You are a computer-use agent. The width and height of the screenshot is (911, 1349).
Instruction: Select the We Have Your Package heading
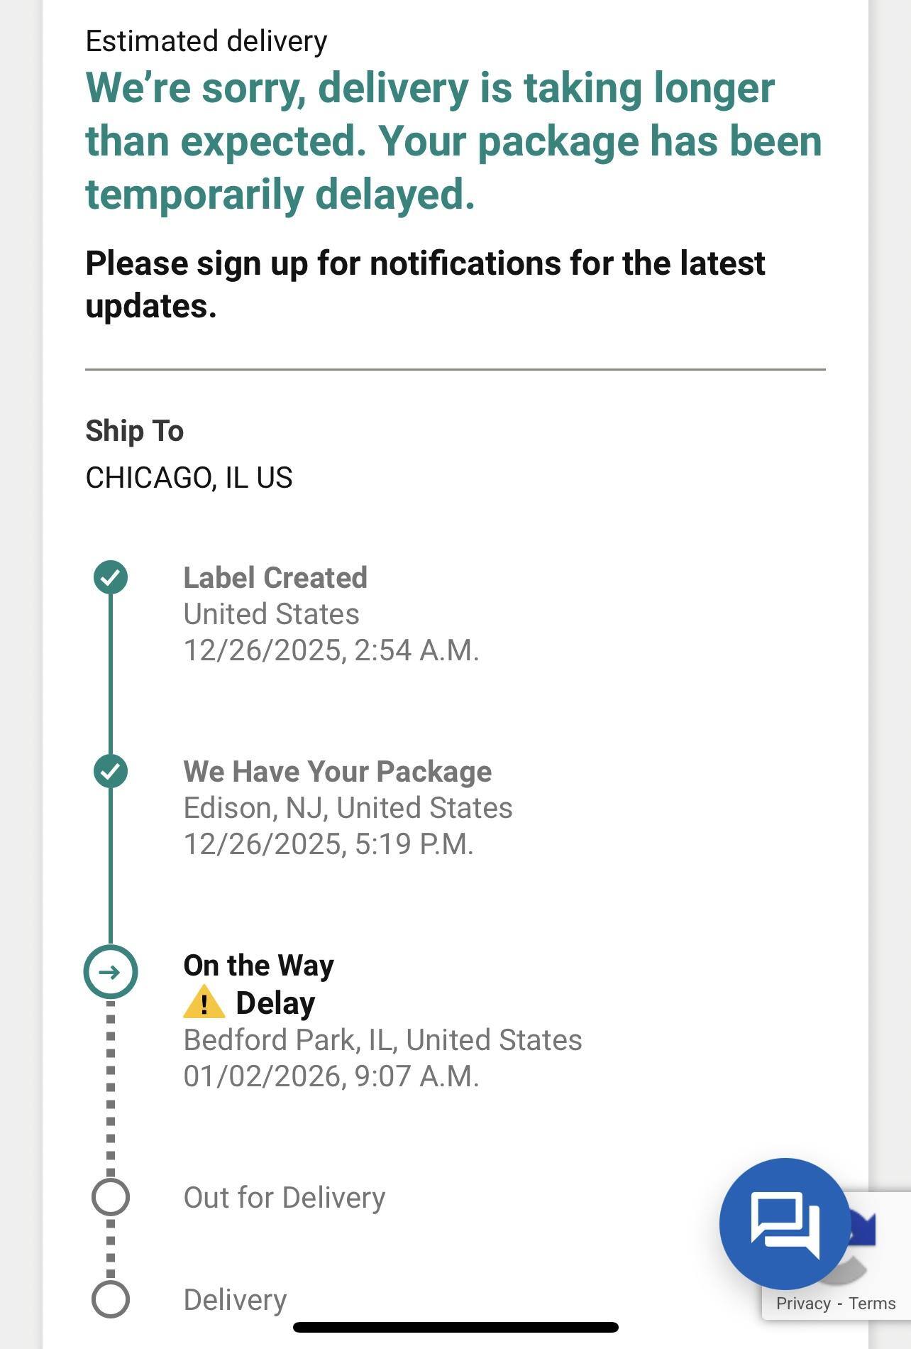pos(337,771)
